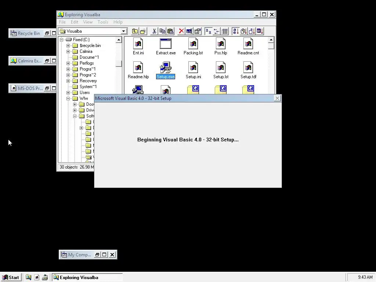
Task: Expand the Users folder node
Action: tap(68, 93)
